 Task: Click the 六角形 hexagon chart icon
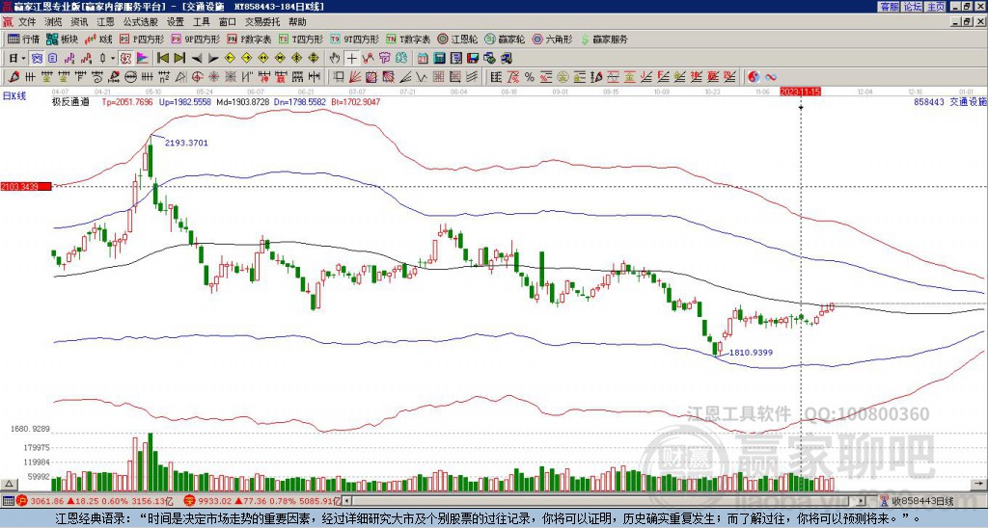pos(552,40)
